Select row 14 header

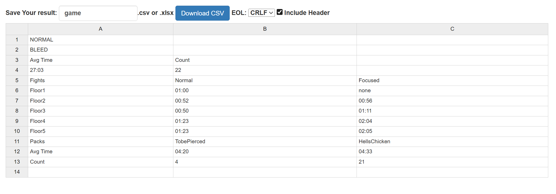tap(17, 172)
